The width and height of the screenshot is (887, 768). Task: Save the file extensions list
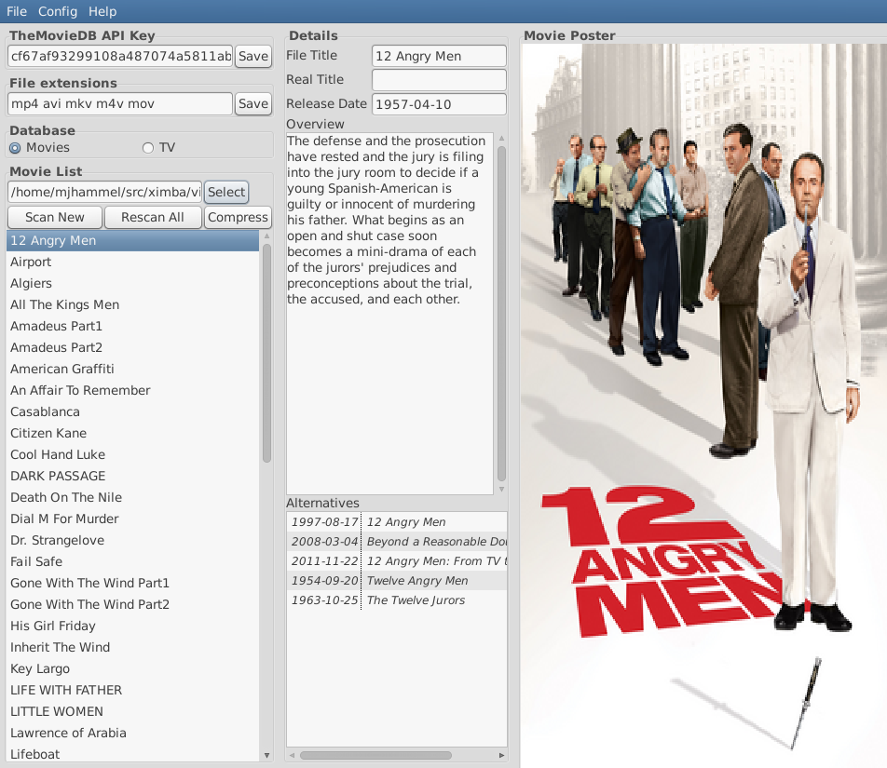coord(252,103)
